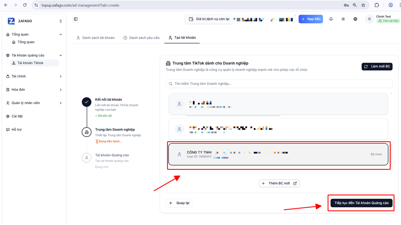Switch to Danh sách tài khoản tab
Viewport: 401px width, 225px height.
coord(96,38)
